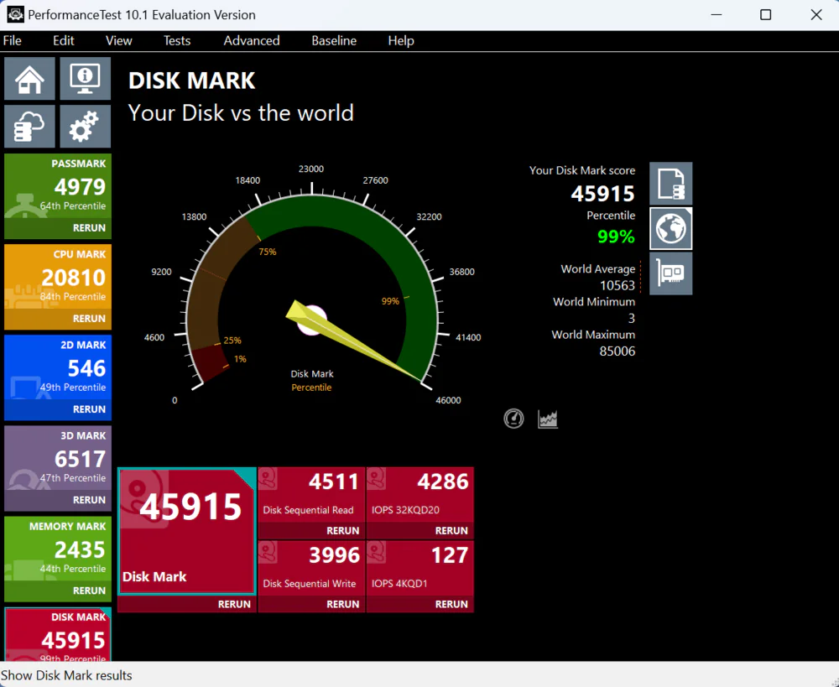Select the Memory Mark 2435 tile
This screenshot has width=839, height=687.
58,549
